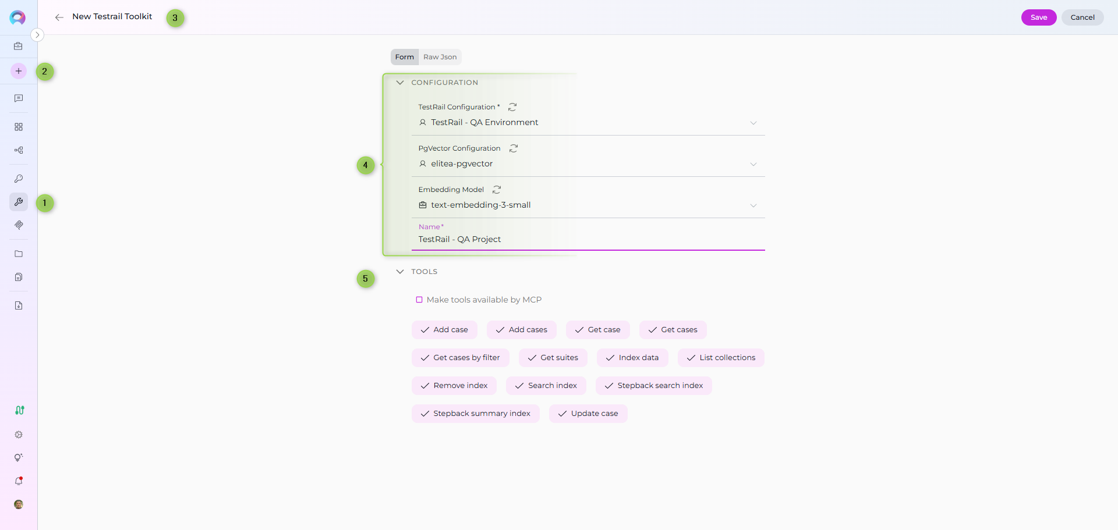Deselect the Add case tool chip
This screenshot has height=530, width=1118.
(x=444, y=330)
